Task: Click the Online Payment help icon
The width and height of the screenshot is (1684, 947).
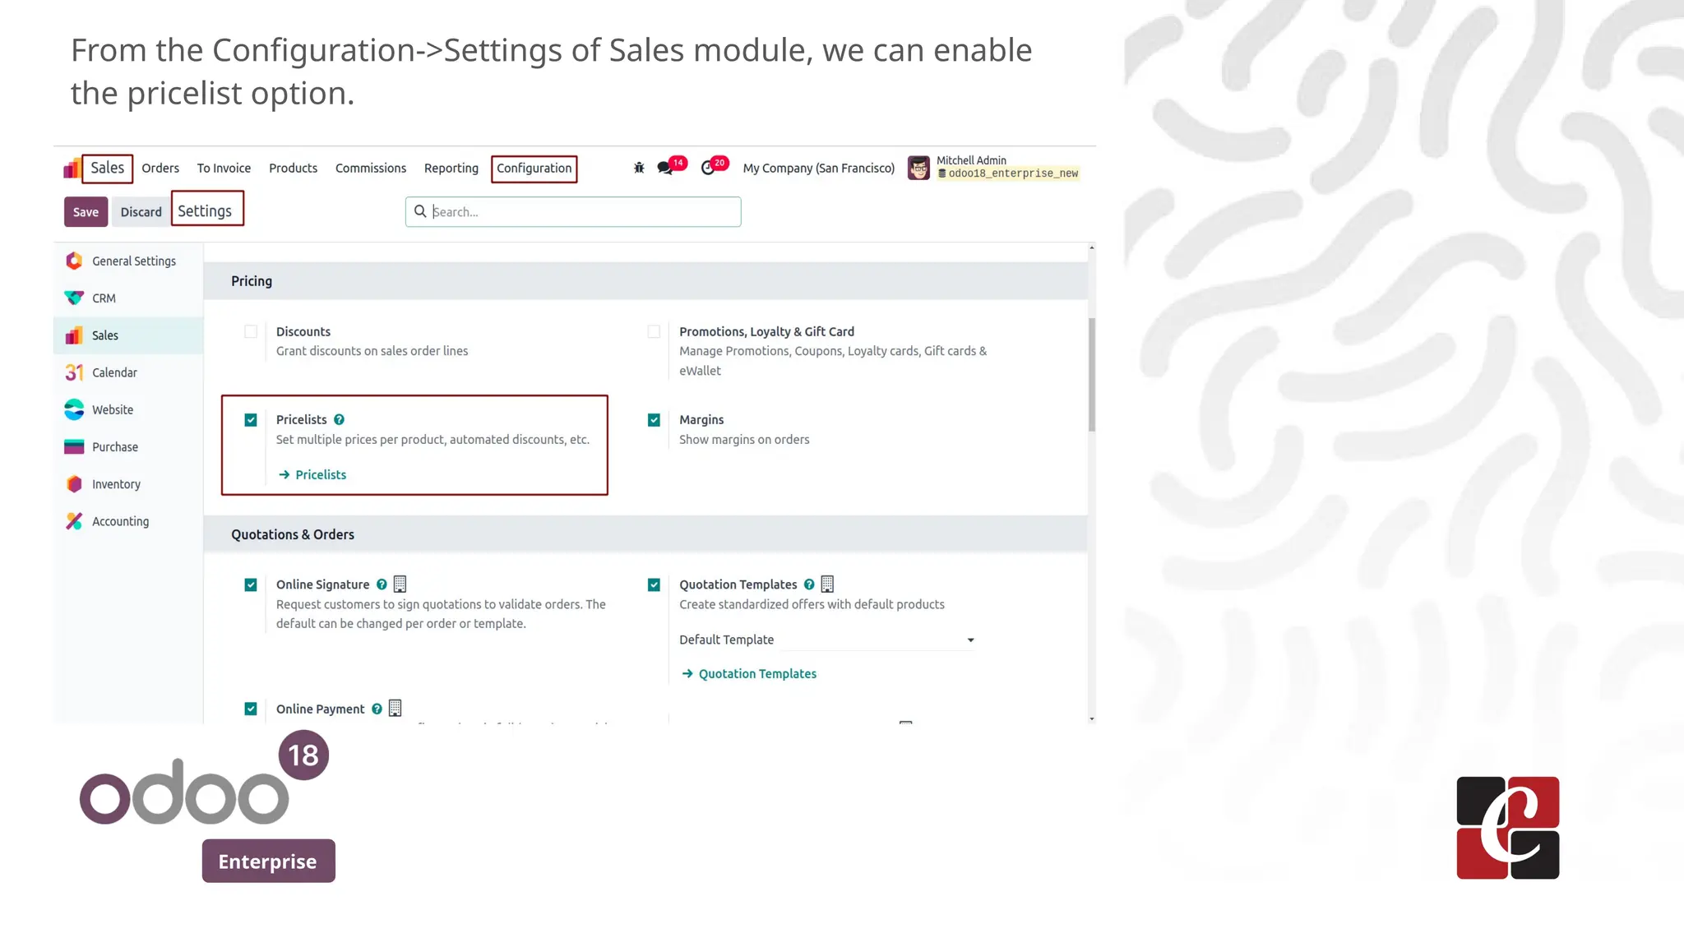Action: [377, 709]
